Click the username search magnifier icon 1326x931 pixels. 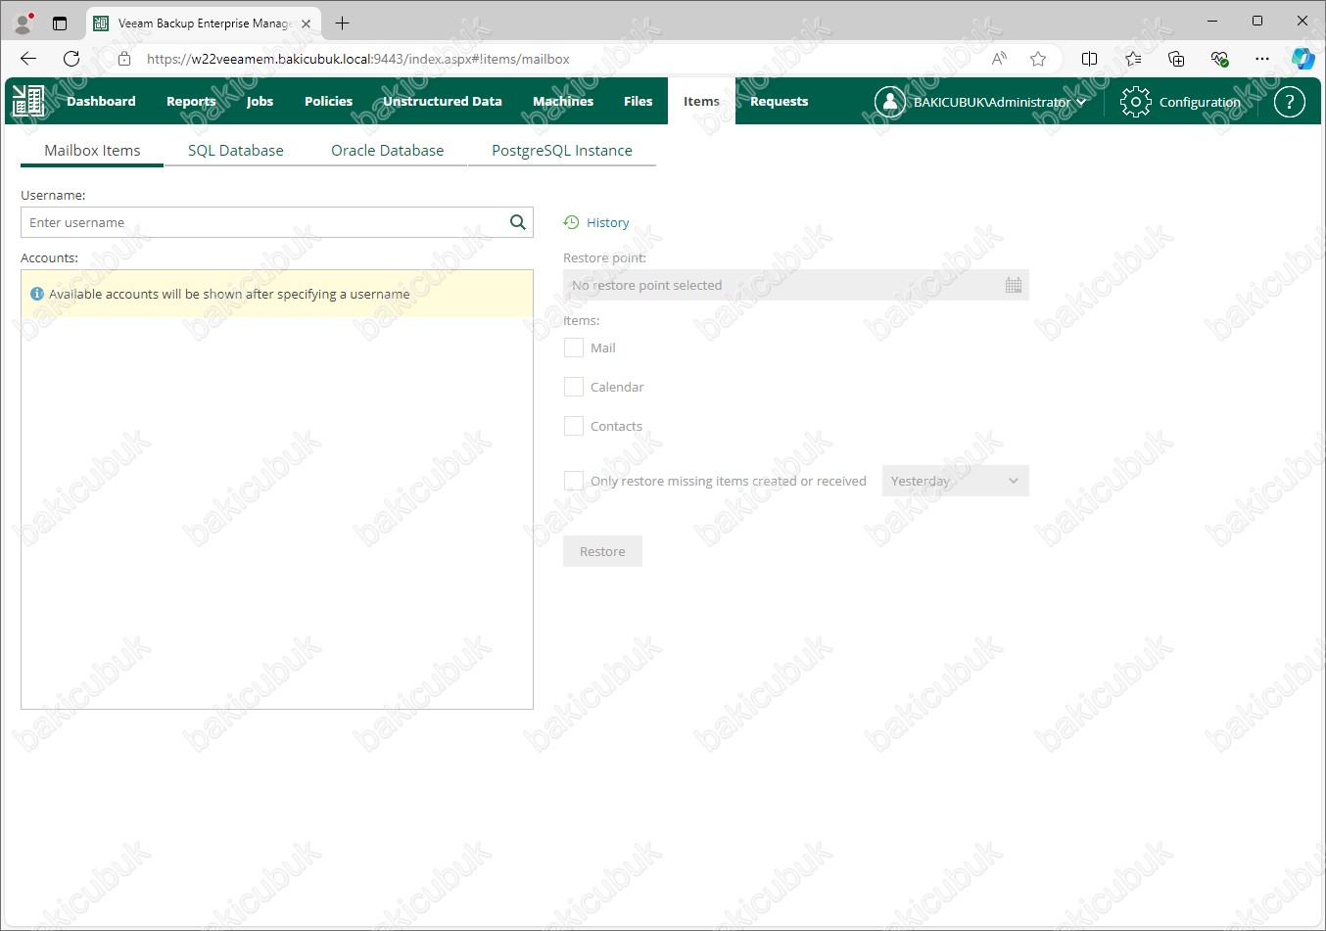(x=518, y=222)
